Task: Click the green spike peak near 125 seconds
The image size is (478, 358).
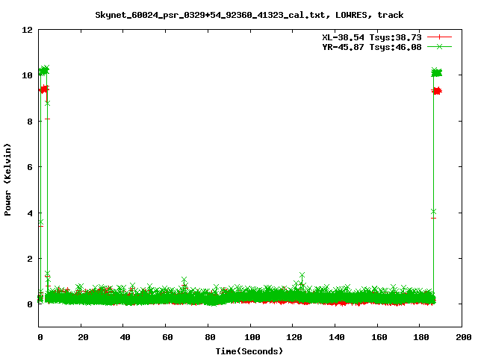Action: pos(302,275)
